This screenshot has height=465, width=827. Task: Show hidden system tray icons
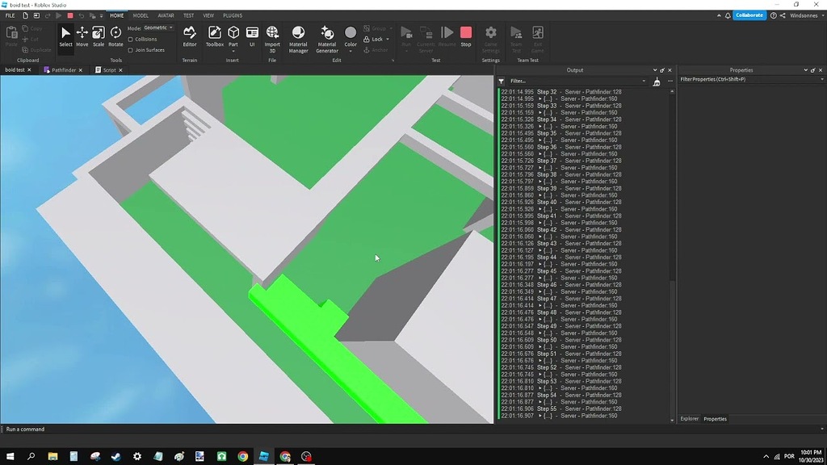coord(766,457)
